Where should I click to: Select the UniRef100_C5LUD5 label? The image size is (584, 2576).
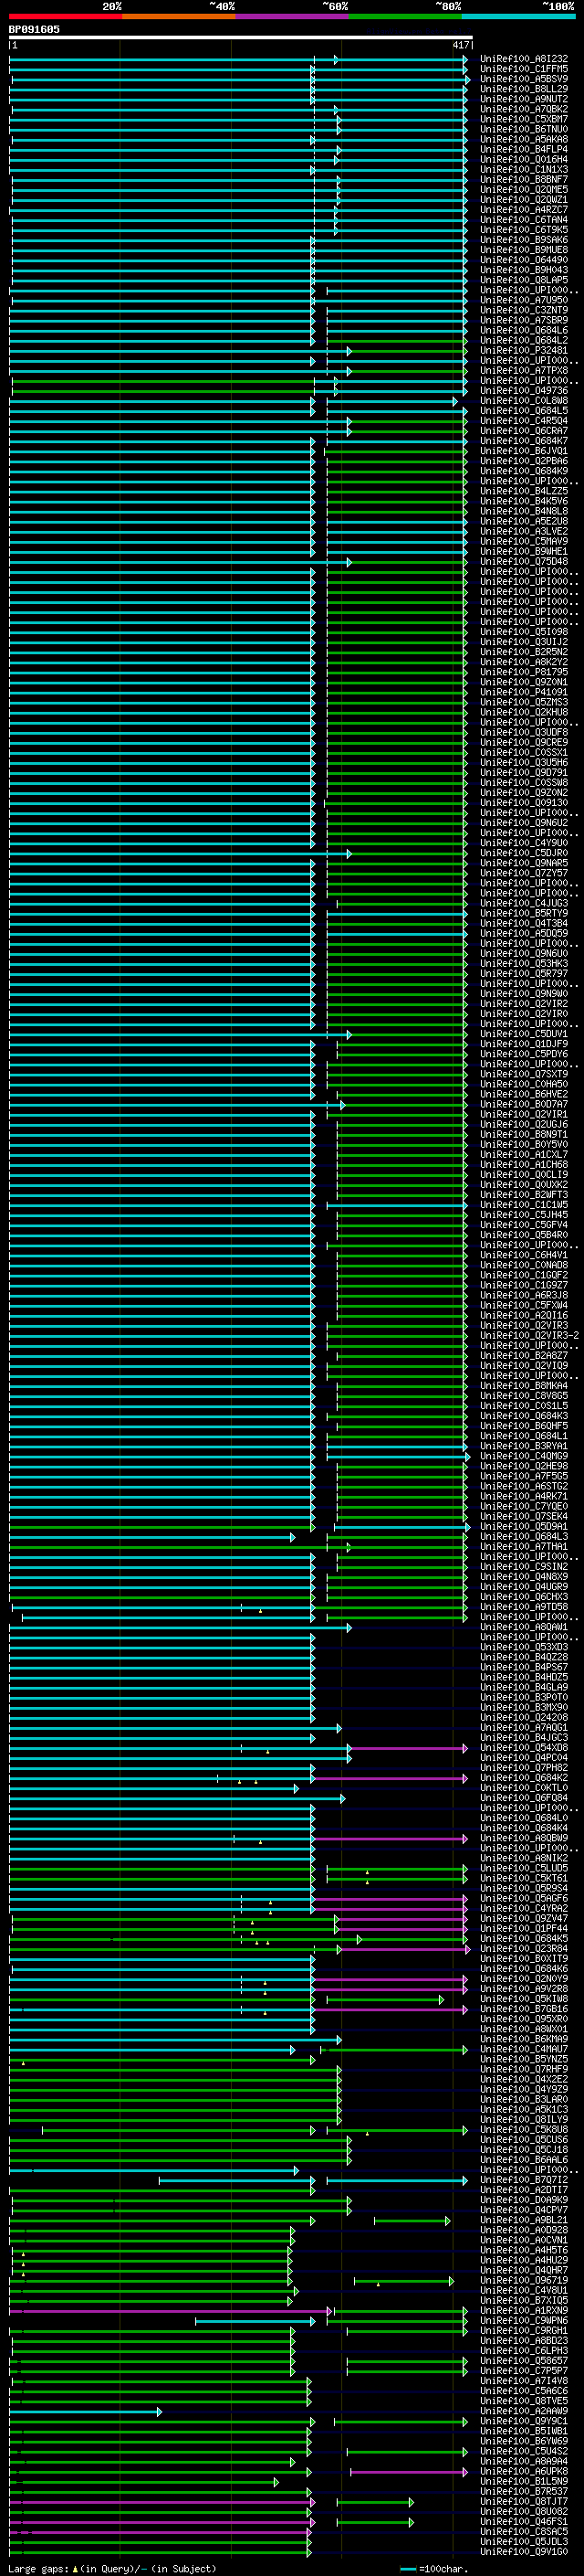tap(524, 1868)
